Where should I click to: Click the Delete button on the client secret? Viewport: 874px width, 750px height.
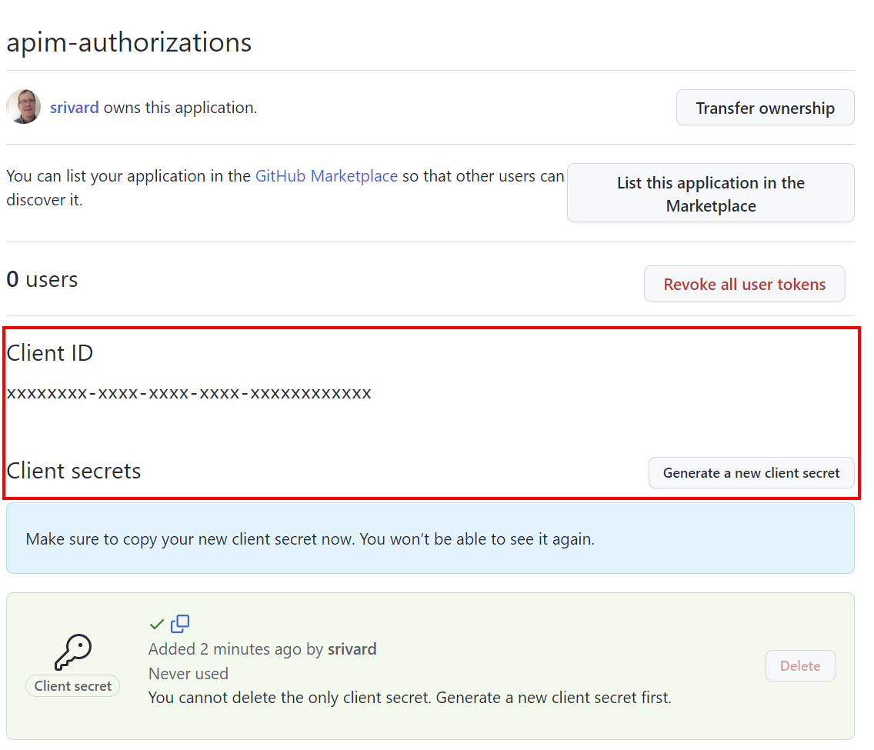point(800,665)
